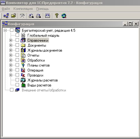Select the Журналы документов tree item
Screen dimensions: 140x139
[45, 50]
